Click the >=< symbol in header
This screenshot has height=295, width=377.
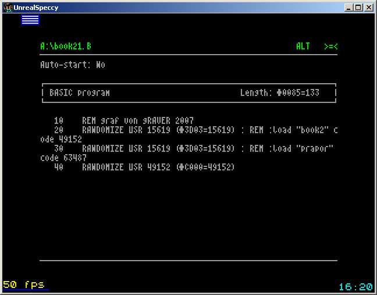[x=330, y=46]
